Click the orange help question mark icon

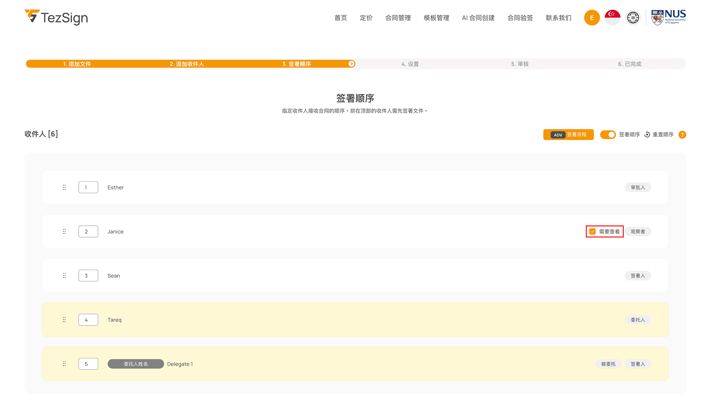682,135
